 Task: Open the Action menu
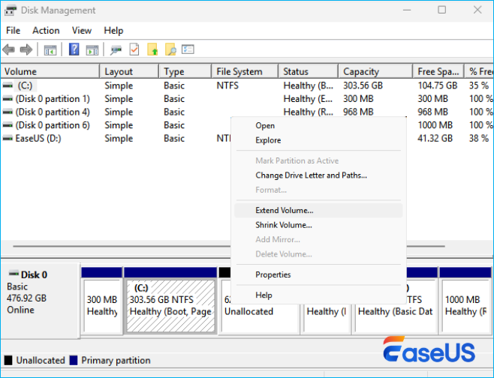(x=46, y=31)
